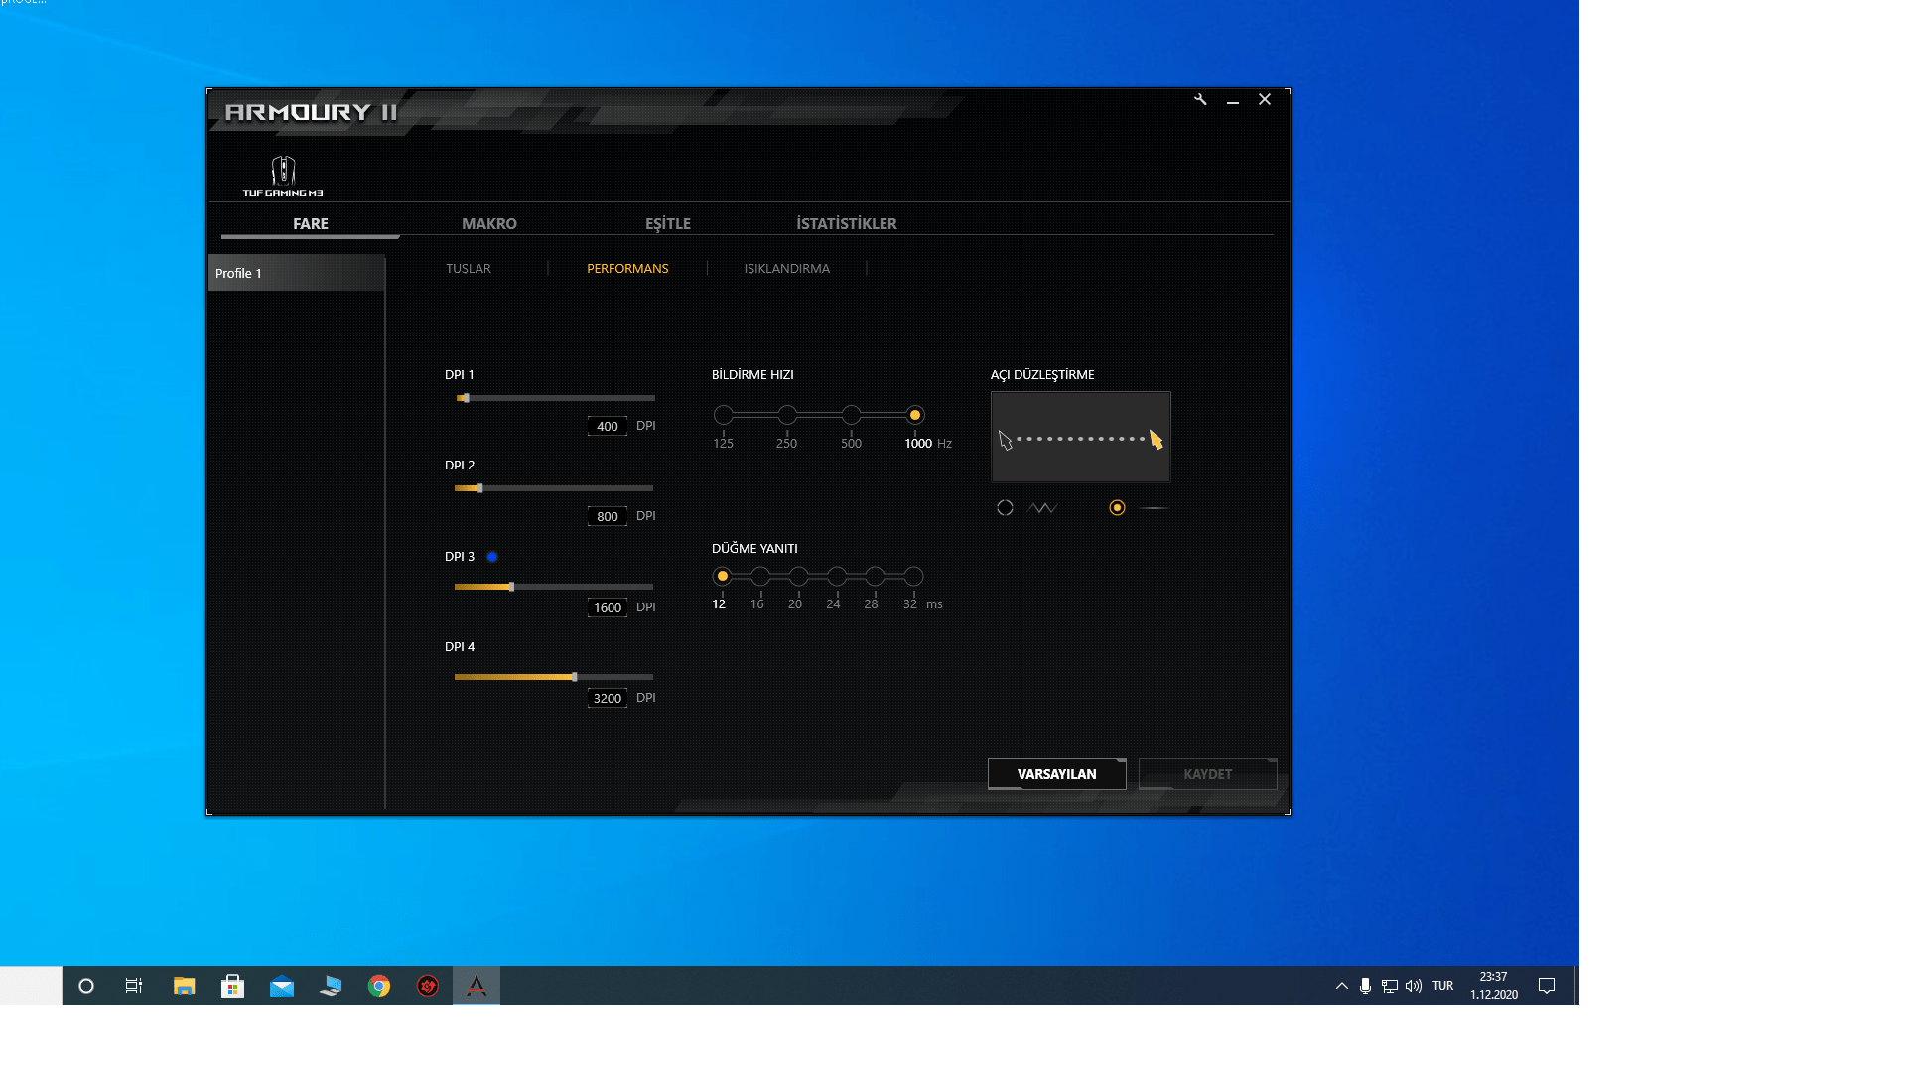The image size is (1906, 1072).
Task: Open Microsoft Store from the taskbar
Action: point(232,986)
